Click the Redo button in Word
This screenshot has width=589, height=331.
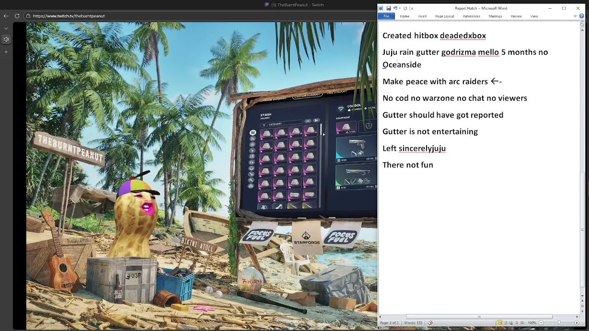click(405, 8)
